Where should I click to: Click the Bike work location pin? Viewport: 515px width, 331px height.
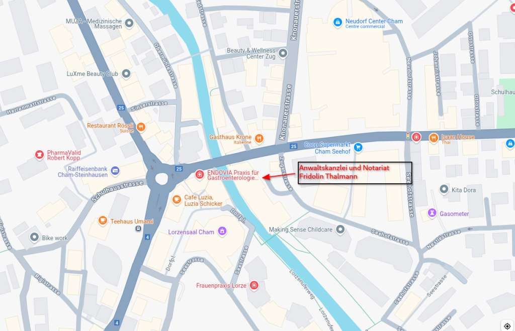coord(35,237)
